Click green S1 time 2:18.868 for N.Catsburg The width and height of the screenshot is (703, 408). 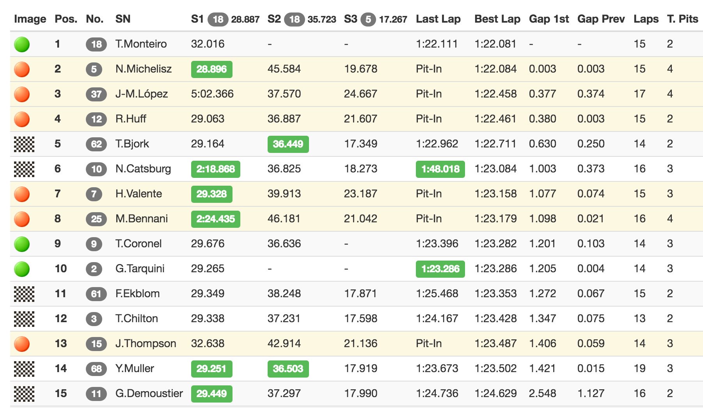click(216, 169)
